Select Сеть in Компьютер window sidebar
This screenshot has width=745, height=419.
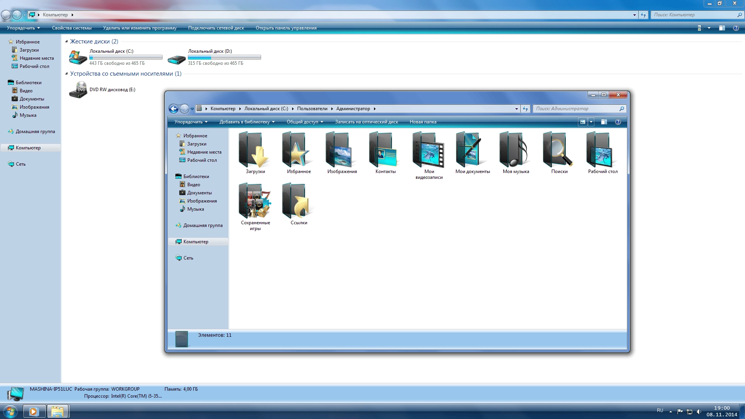(21, 164)
